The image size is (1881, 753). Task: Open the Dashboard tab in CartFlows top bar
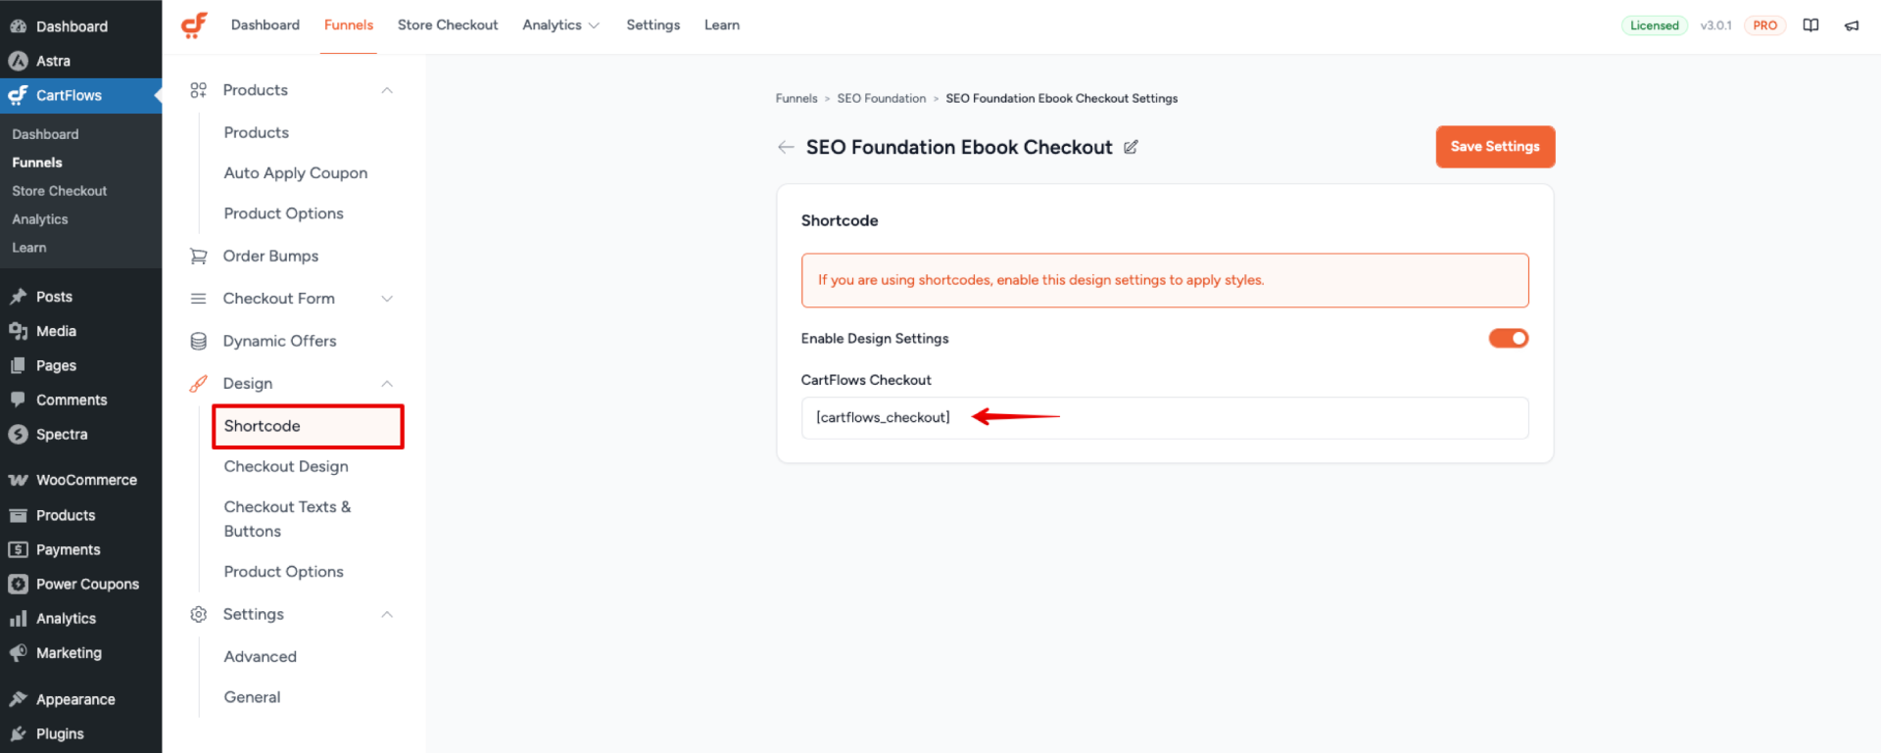[x=265, y=25]
